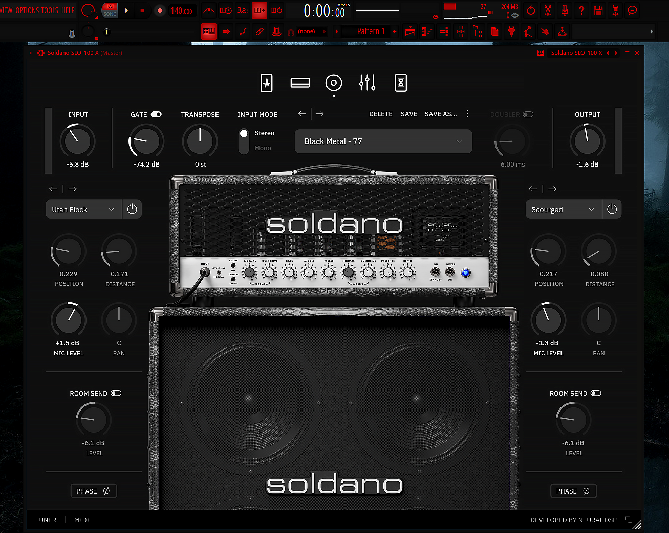Click the tempo 140.000 display
669x533 pixels.
point(182,10)
